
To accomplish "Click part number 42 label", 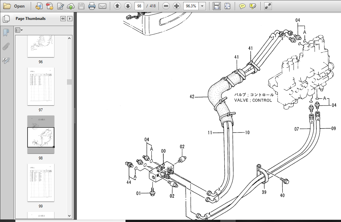I will (192, 97).
